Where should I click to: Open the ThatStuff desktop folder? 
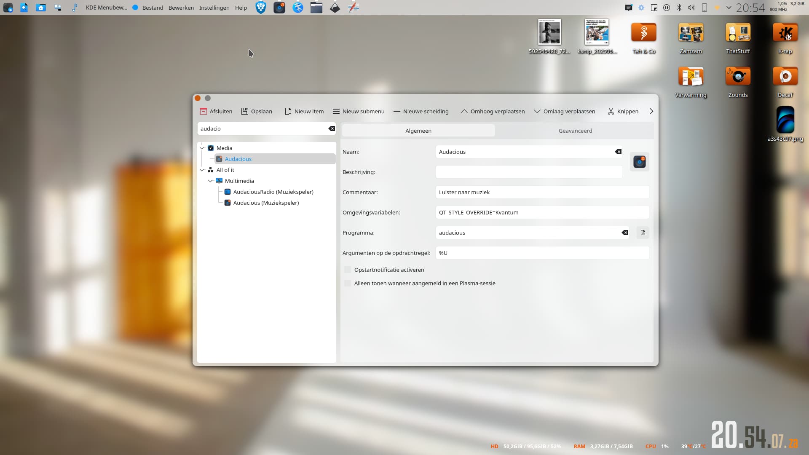tap(738, 37)
